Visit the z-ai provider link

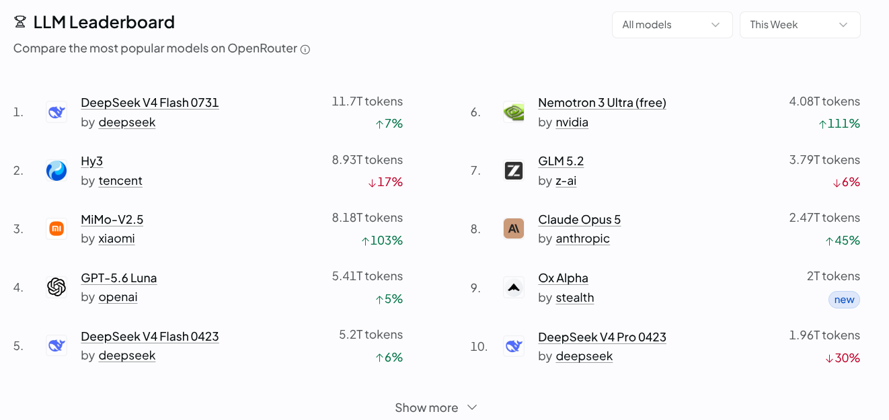pos(566,181)
